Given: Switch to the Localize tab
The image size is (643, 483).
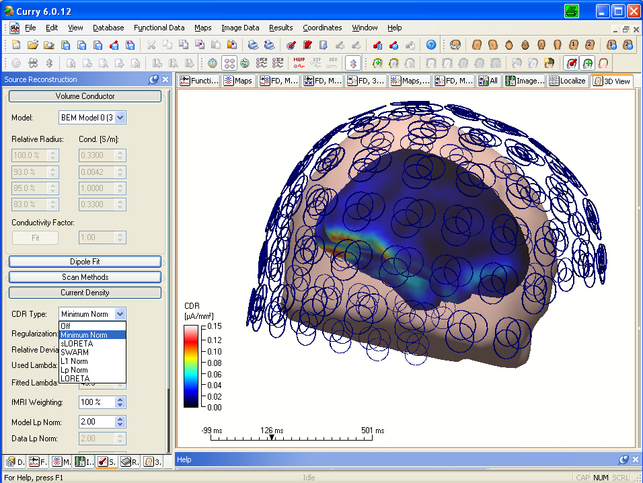Looking at the screenshot, I should [568, 81].
